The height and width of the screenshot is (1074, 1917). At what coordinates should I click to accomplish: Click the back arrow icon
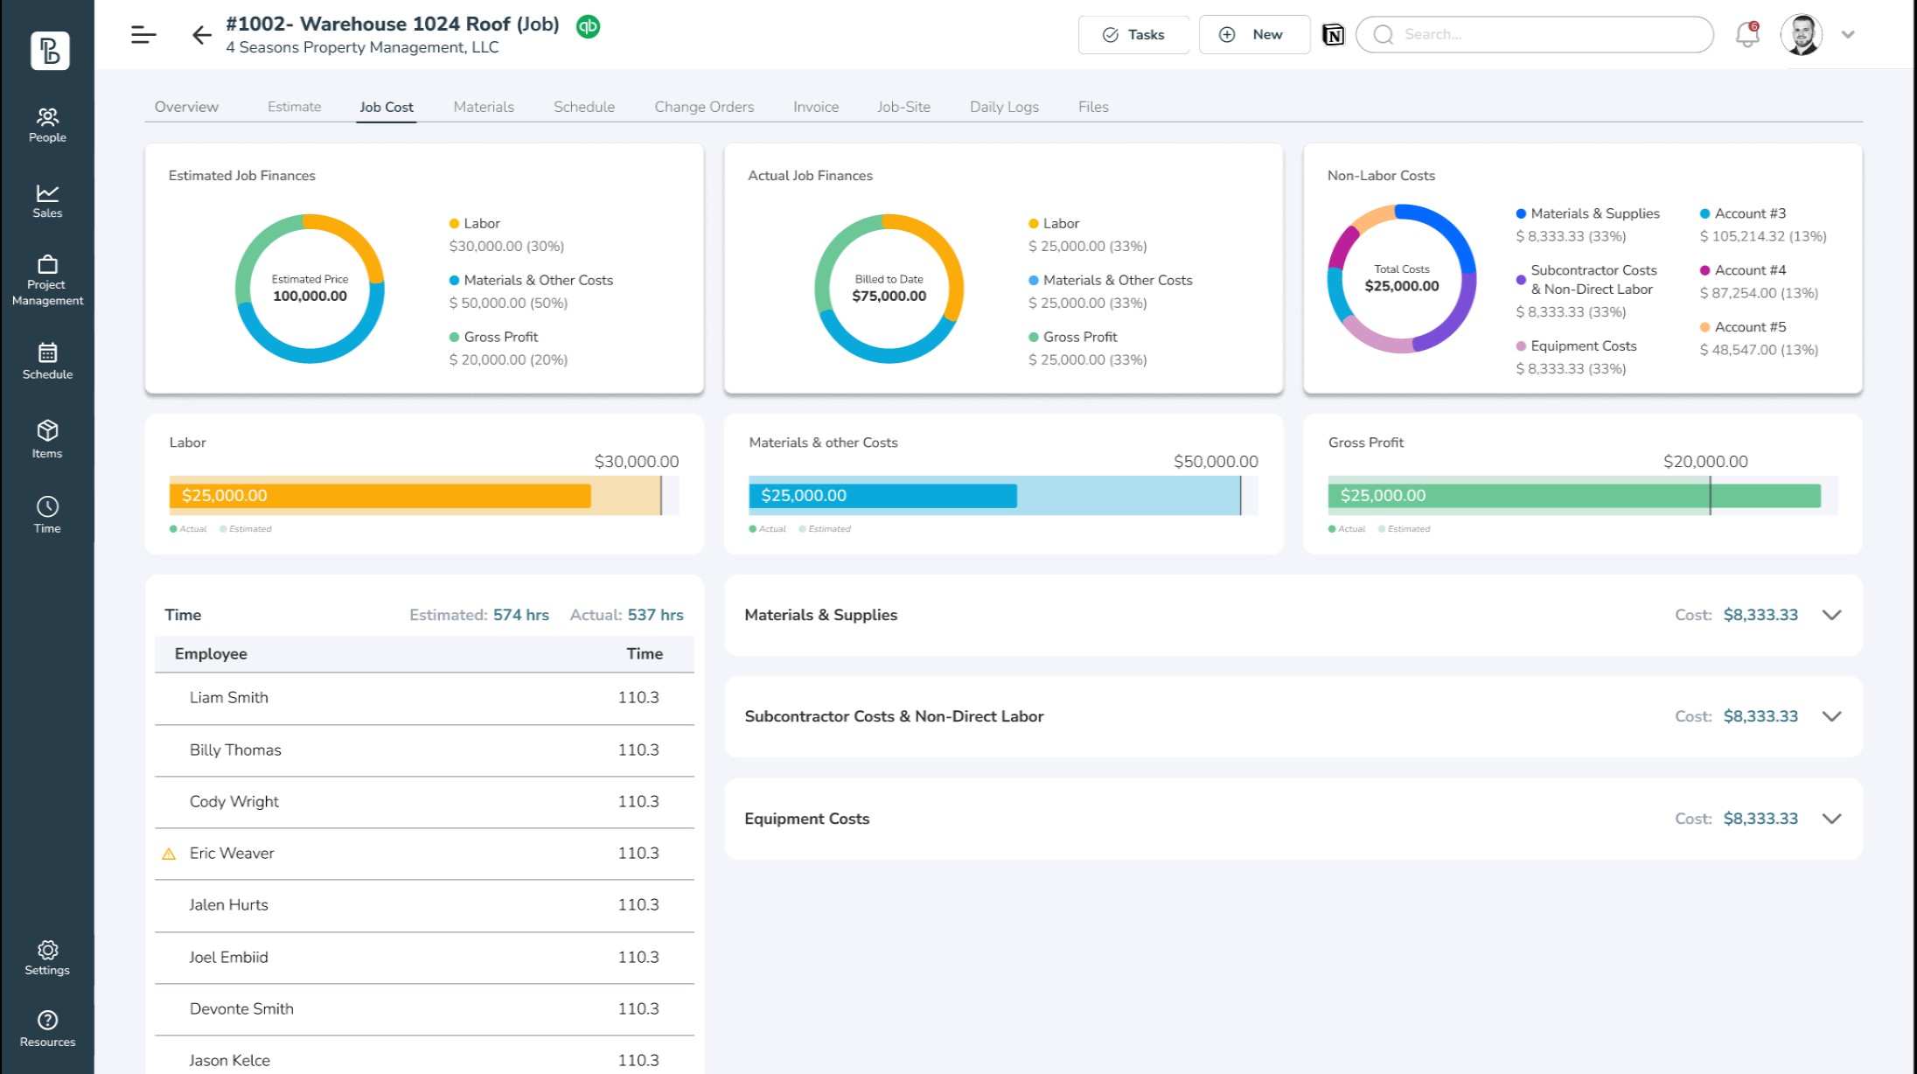pos(201,35)
